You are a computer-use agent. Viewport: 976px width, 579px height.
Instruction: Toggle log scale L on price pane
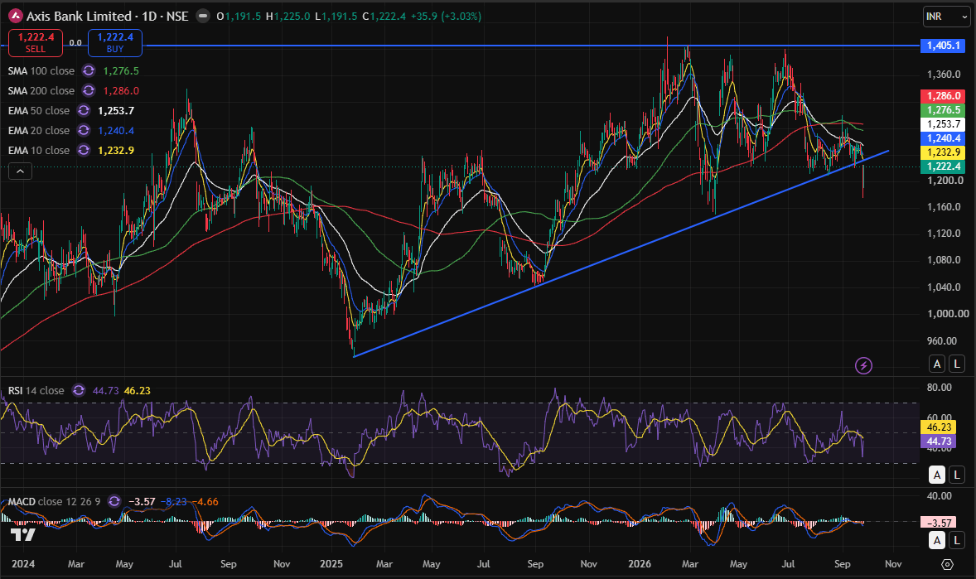pyautogui.click(x=957, y=364)
